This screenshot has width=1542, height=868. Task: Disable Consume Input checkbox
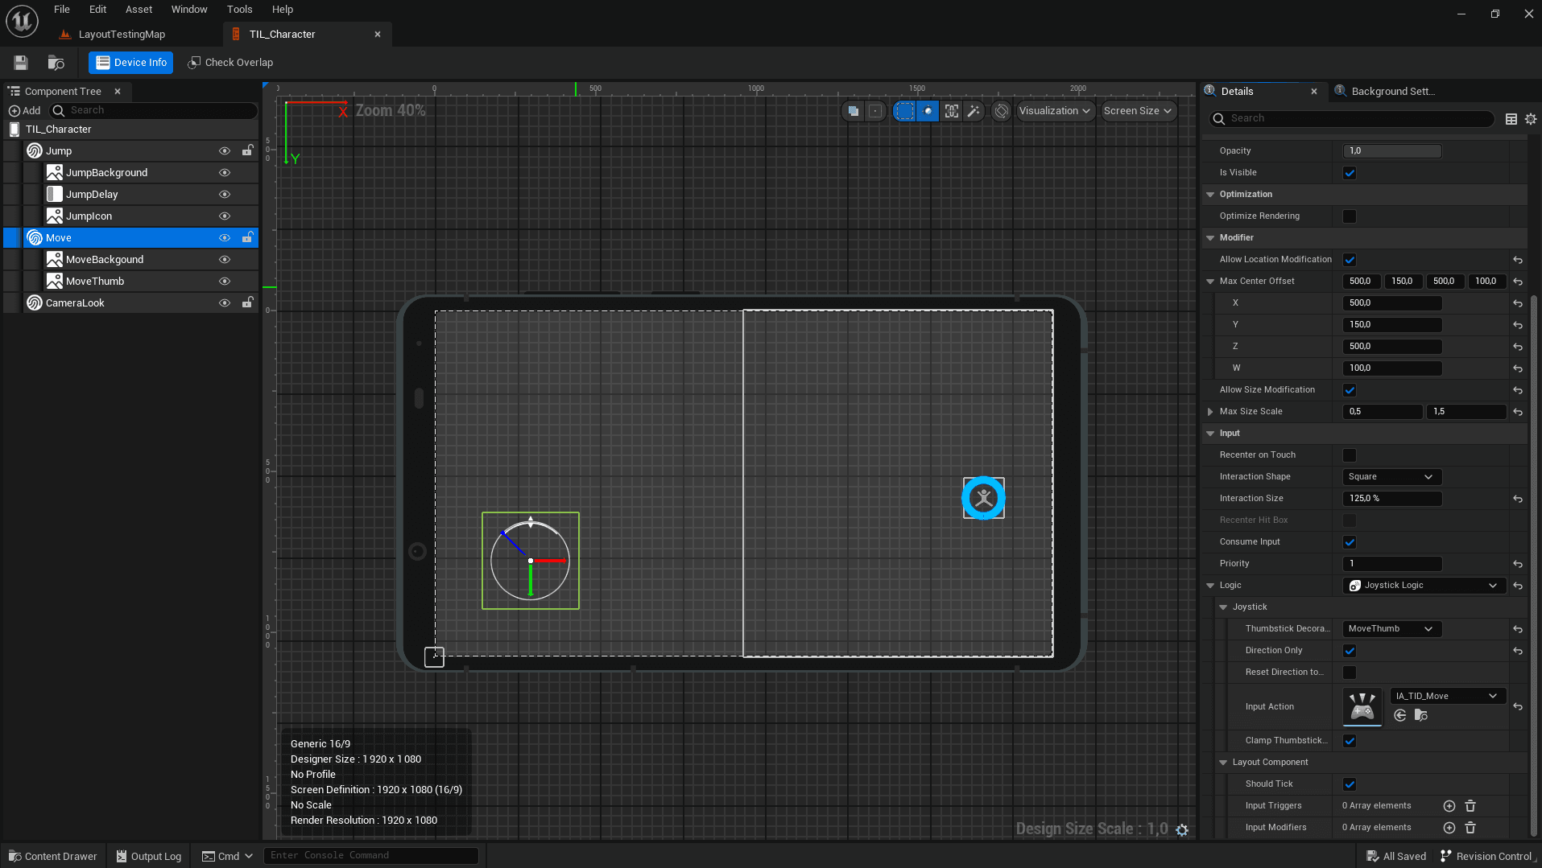(x=1350, y=542)
